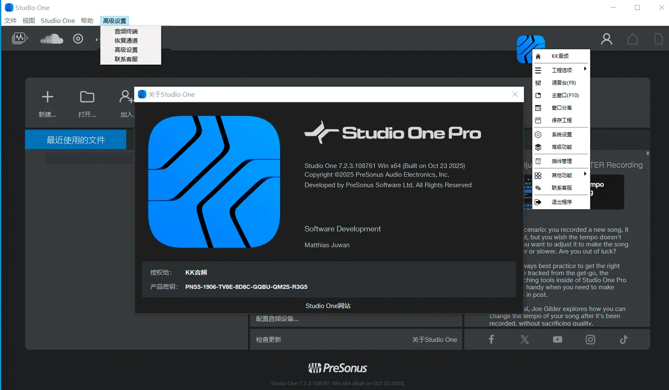Click 保存工程 to save the project
This screenshot has width=669, height=390.
click(561, 120)
